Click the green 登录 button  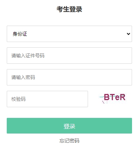tap(69, 126)
